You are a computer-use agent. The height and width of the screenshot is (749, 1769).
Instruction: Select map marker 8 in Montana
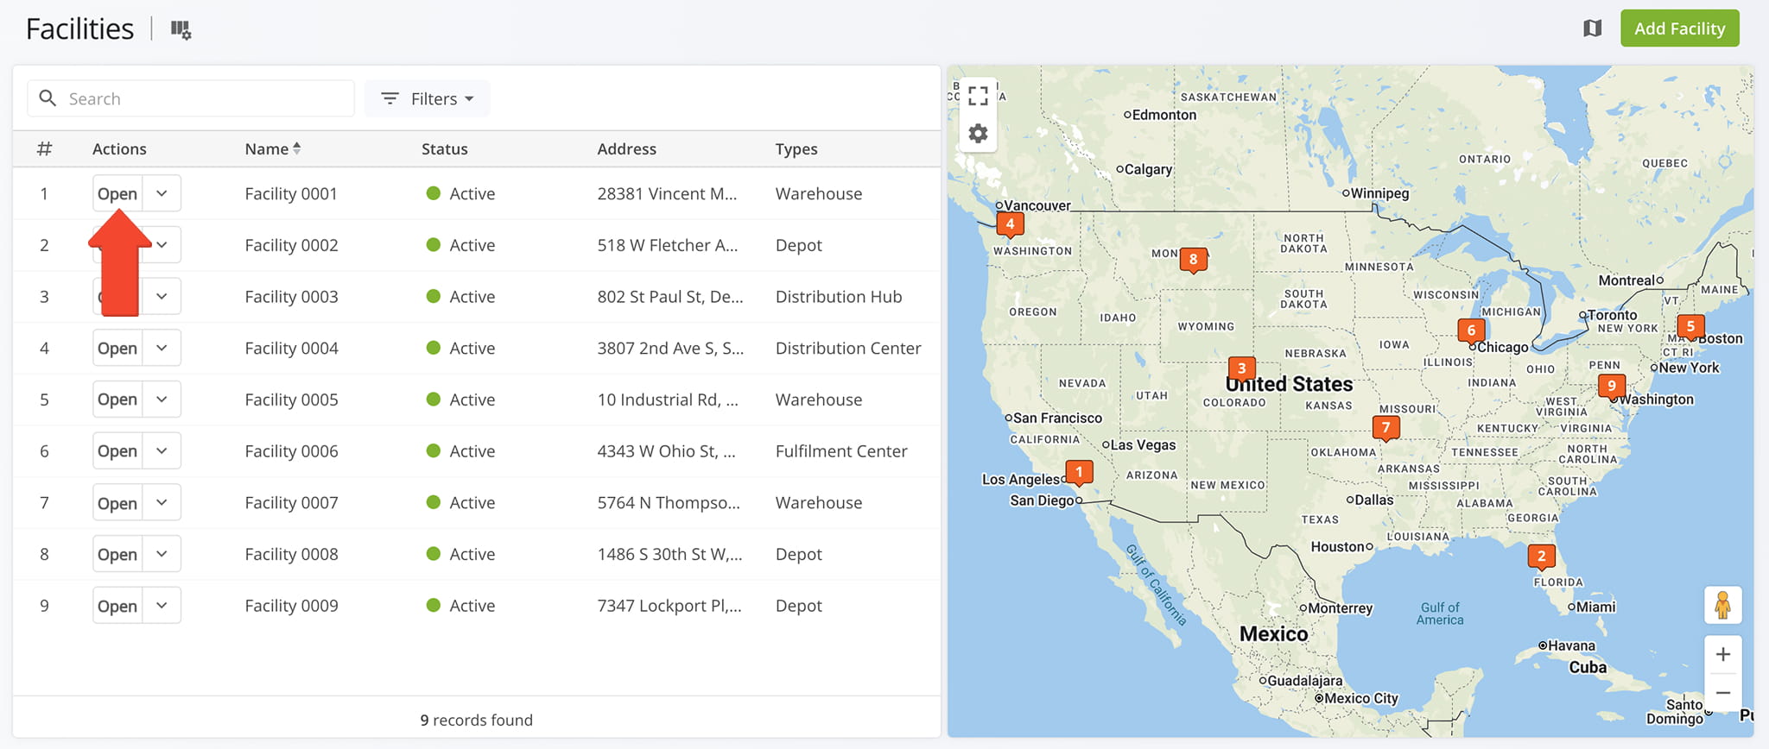pyautogui.click(x=1193, y=259)
